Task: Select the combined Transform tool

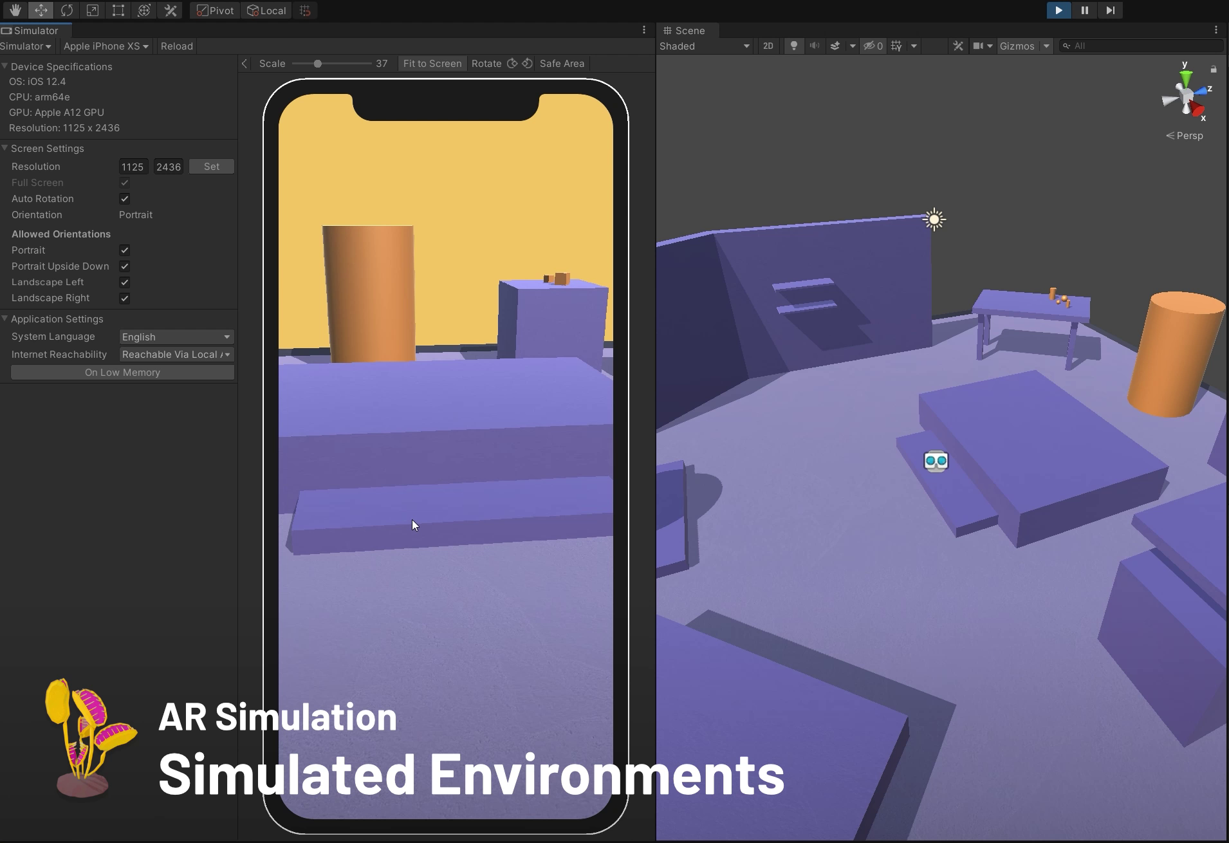Action: point(144,10)
